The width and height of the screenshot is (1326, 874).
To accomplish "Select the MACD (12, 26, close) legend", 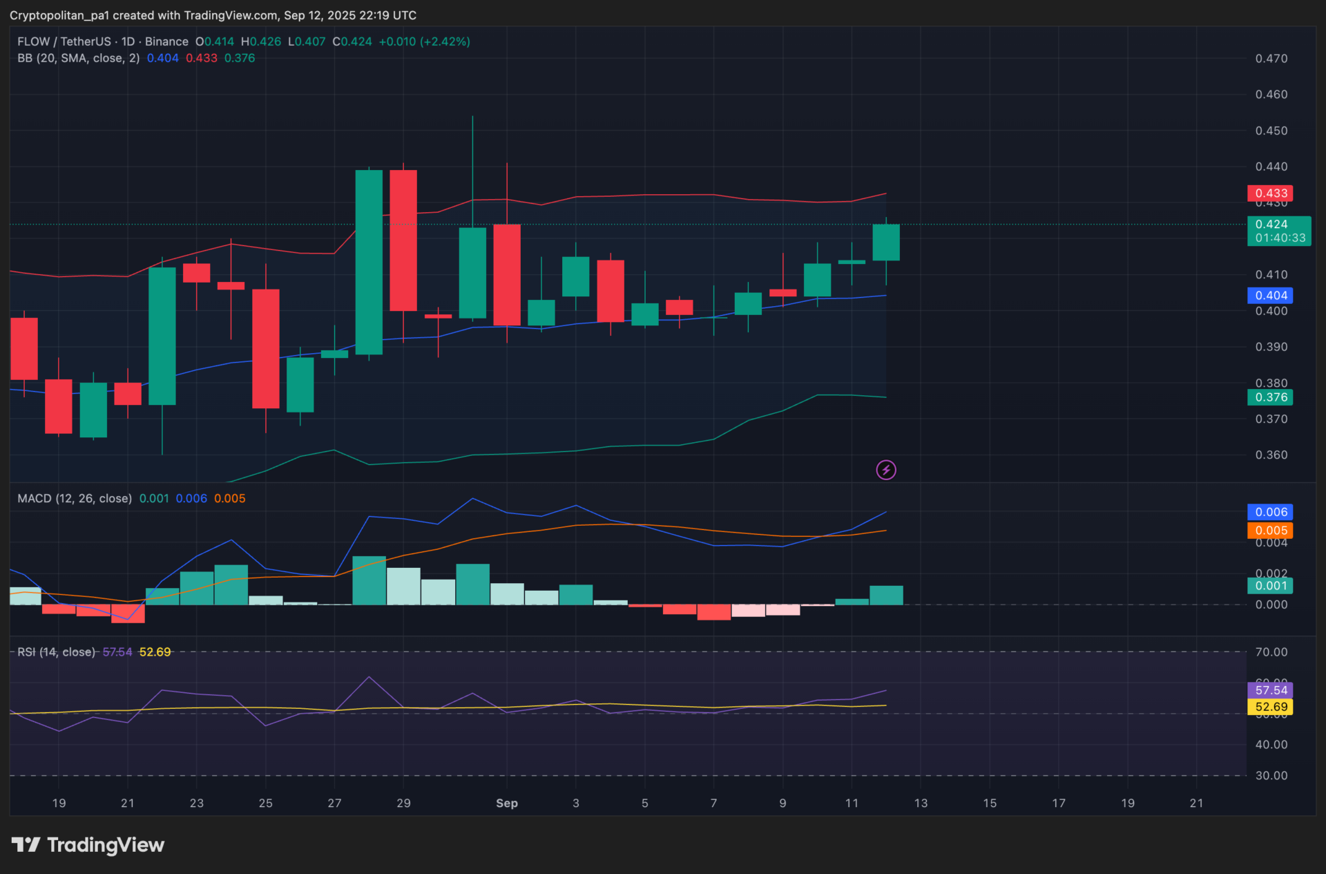I will (x=75, y=498).
